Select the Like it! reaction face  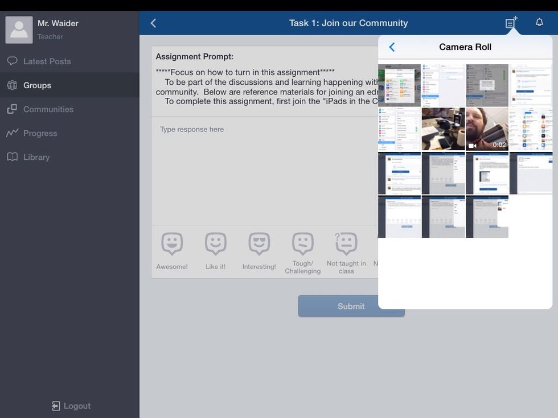[215, 244]
